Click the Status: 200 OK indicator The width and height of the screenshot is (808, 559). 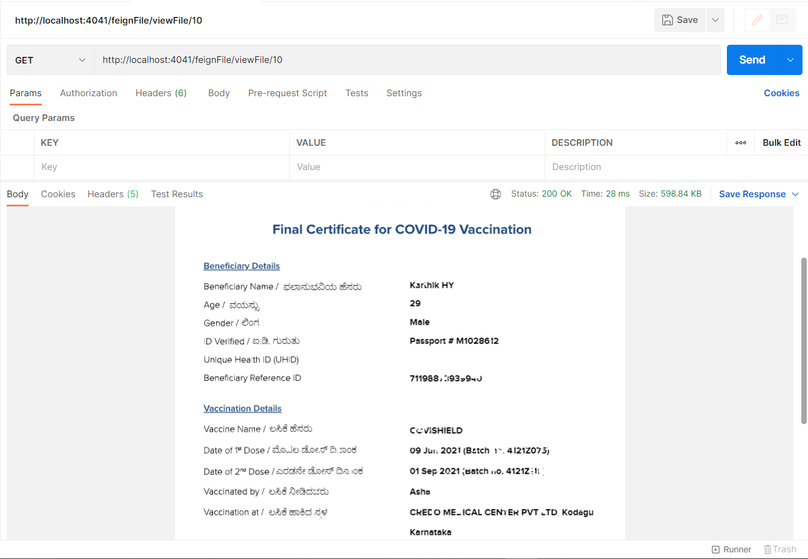point(541,194)
